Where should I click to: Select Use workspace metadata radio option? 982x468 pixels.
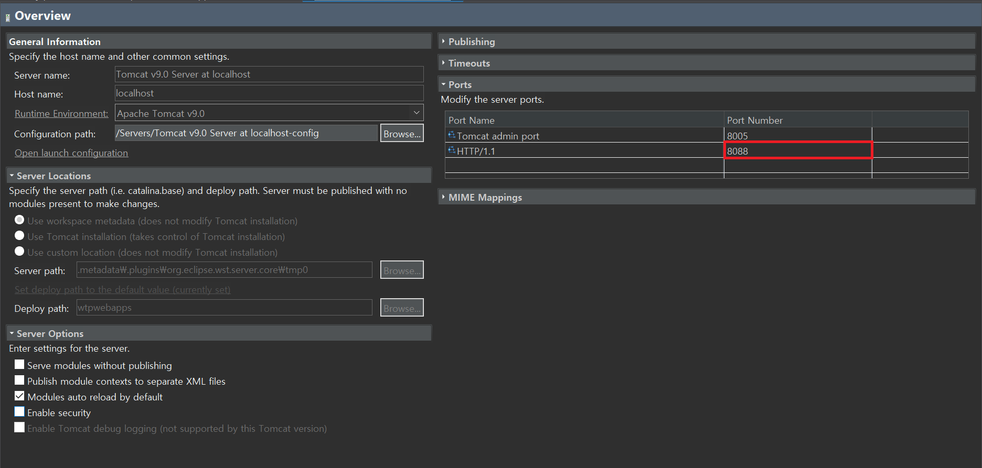tap(19, 220)
